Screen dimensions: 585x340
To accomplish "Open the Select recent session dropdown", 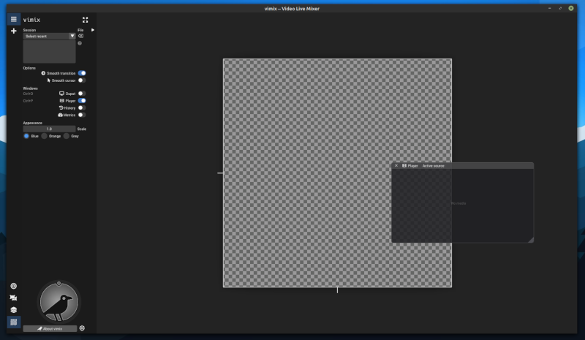I will click(x=49, y=37).
